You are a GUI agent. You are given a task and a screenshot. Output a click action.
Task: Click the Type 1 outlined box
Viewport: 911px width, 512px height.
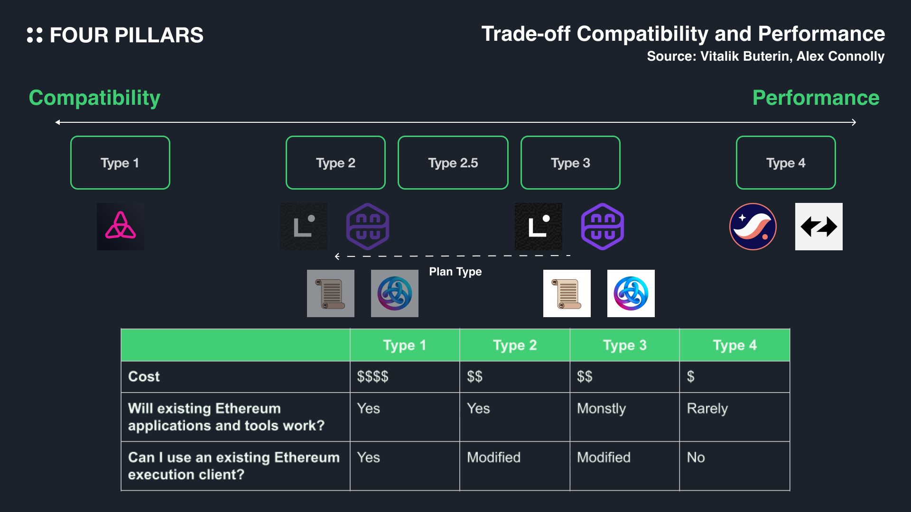click(x=120, y=163)
